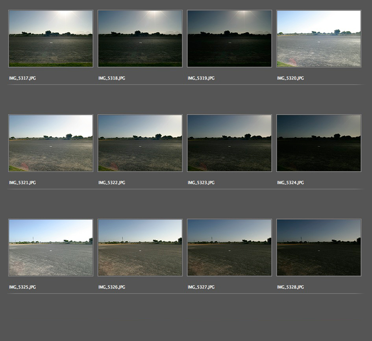Click the IMG_5322.JPG filename label
This screenshot has width=372, height=341.
[112, 183]
